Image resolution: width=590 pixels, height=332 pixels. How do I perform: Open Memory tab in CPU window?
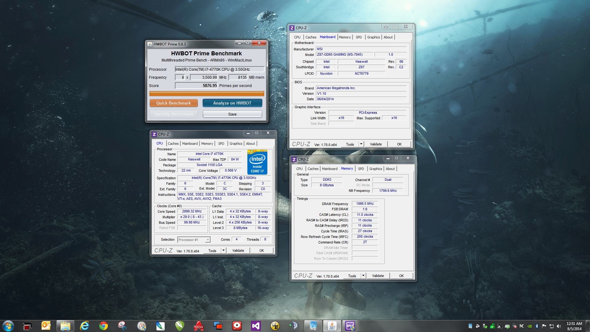(207, 144)
